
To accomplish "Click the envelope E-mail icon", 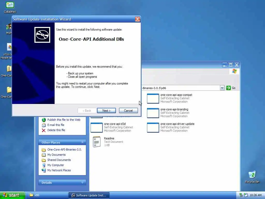I will (44, 125).
